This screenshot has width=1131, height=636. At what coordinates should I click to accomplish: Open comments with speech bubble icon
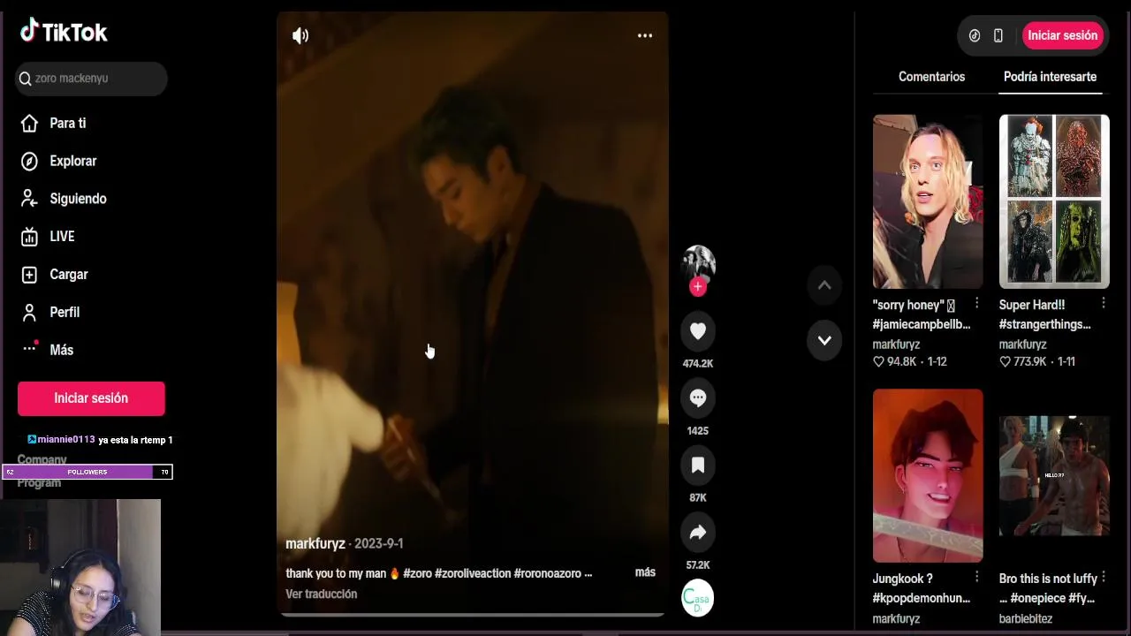(698, 397)
